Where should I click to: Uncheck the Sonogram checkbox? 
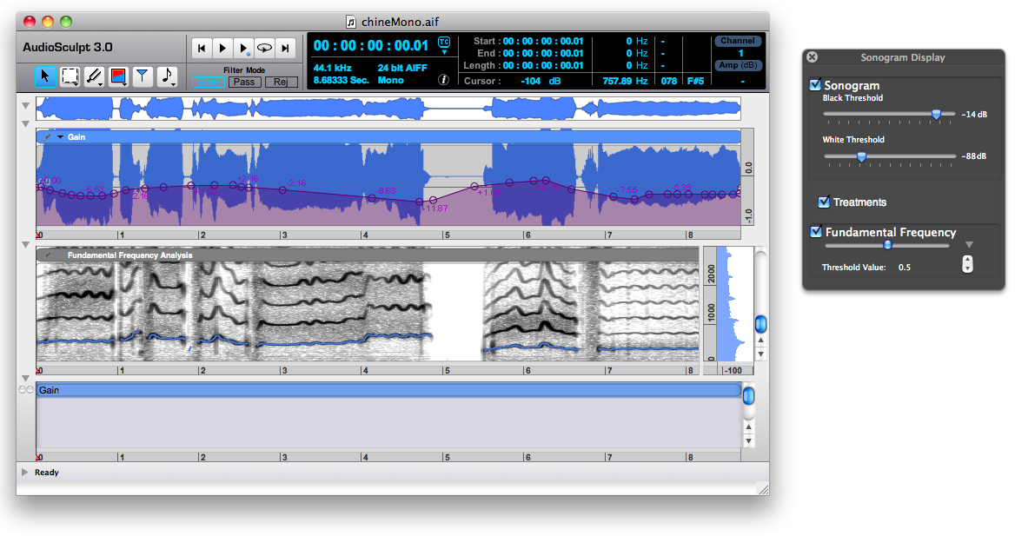pyautogui.click(x=815, y=85)
